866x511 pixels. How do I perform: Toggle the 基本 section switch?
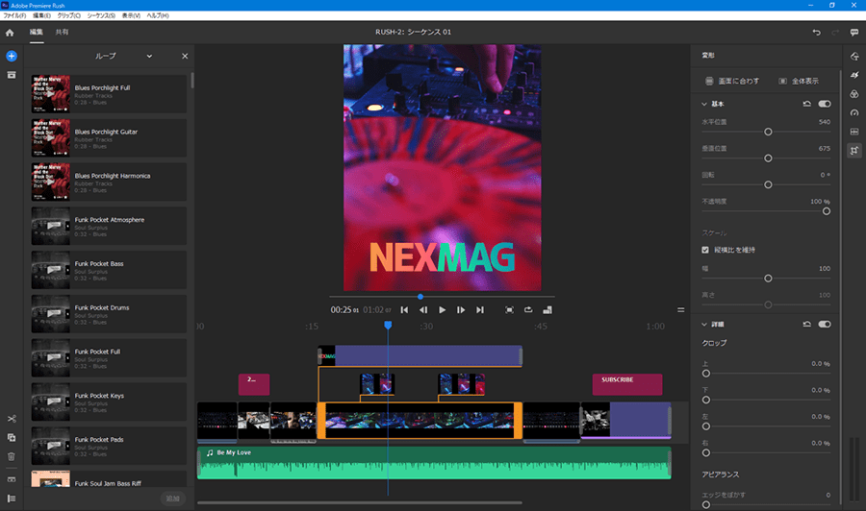pyautogui.click(x=825, y=104)
